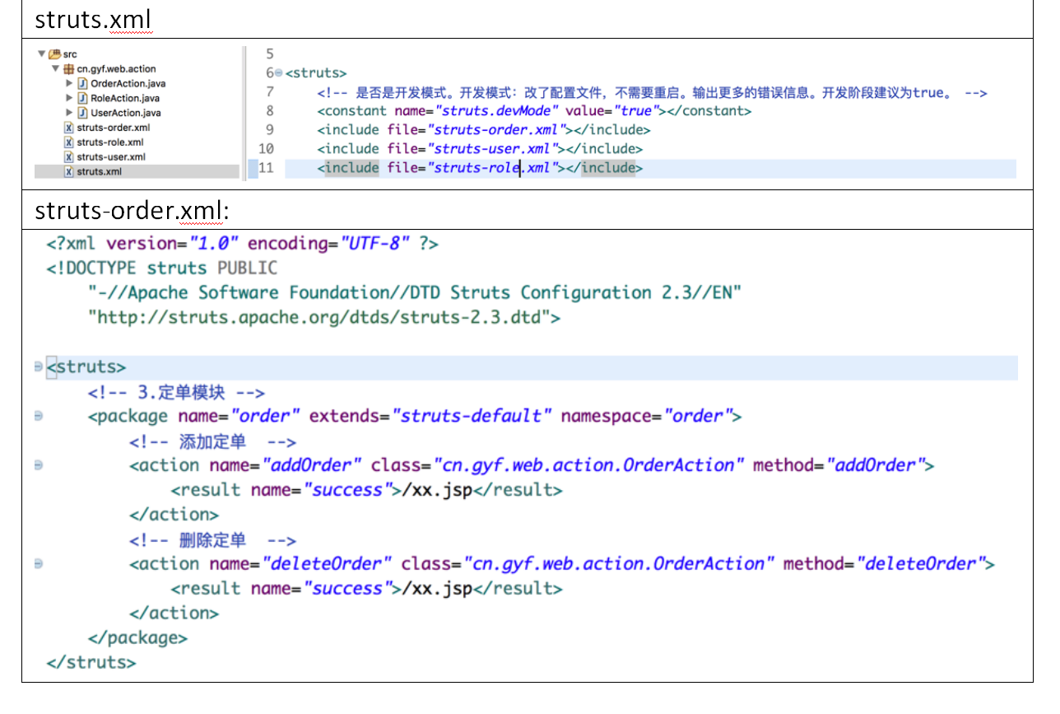Click the "struts.xml" heading at the top
The height and width of the screenshot is (714, 1060).
[x=94, y=21]
